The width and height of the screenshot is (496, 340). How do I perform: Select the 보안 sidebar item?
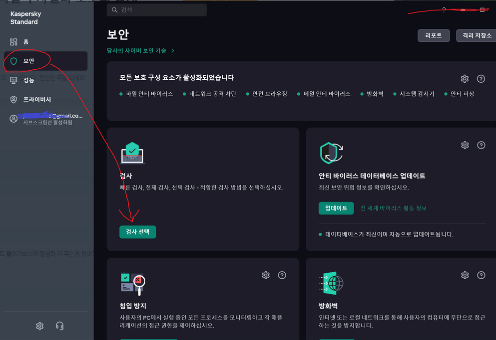(x=45, y=61)
